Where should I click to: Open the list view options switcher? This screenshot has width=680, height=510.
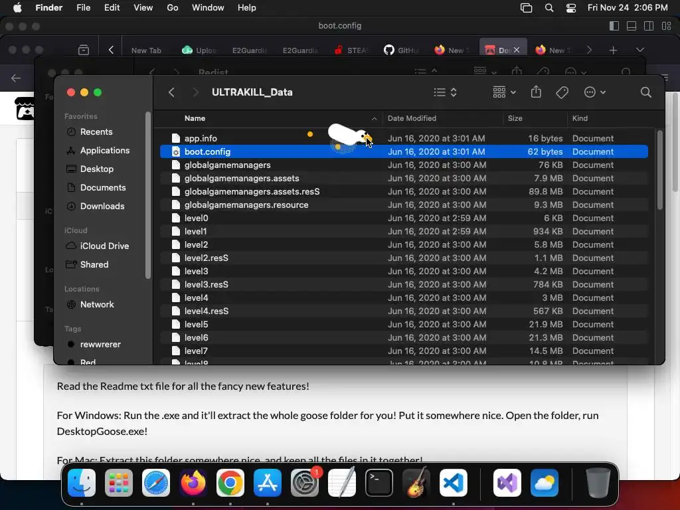coord(446,92)
